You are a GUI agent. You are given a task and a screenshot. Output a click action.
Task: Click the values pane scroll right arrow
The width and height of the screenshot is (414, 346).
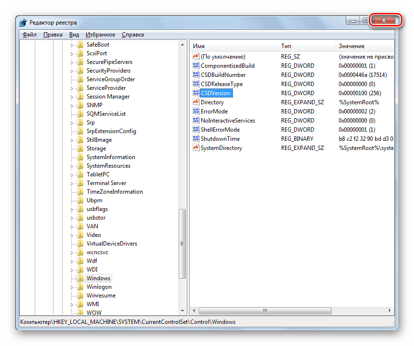(x=390, y=311)
